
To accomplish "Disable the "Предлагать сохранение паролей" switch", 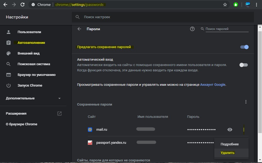I will click(244, 47).
